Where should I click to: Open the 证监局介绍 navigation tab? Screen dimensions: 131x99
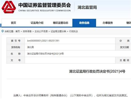(x=37, y=23)
